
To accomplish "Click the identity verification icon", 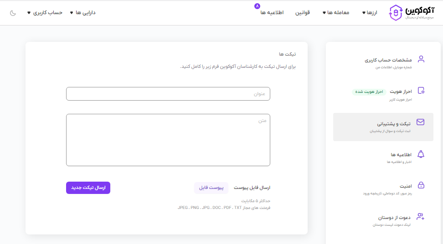I will click(x=421, y=91).
